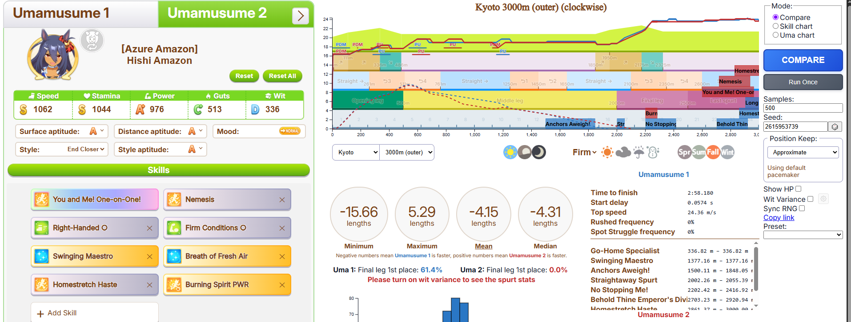Select the night moon time-of-day icon

538,153
